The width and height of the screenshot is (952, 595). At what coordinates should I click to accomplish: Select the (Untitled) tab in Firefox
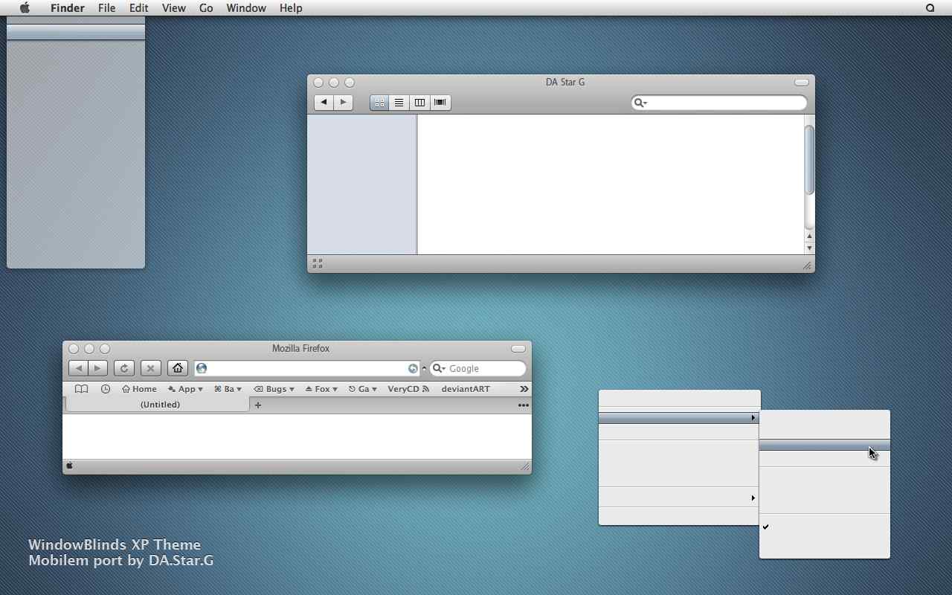tap(158, 405)
